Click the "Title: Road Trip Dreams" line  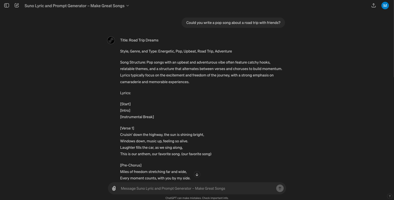click(x=139, y=40)
